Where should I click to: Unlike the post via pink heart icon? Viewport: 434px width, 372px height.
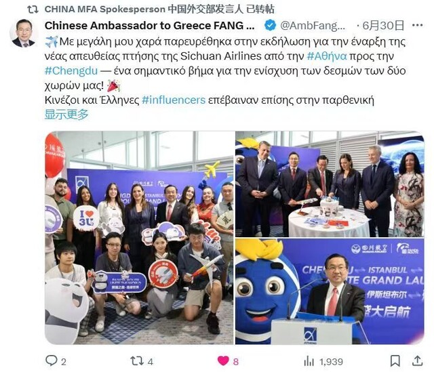[223, 360]
